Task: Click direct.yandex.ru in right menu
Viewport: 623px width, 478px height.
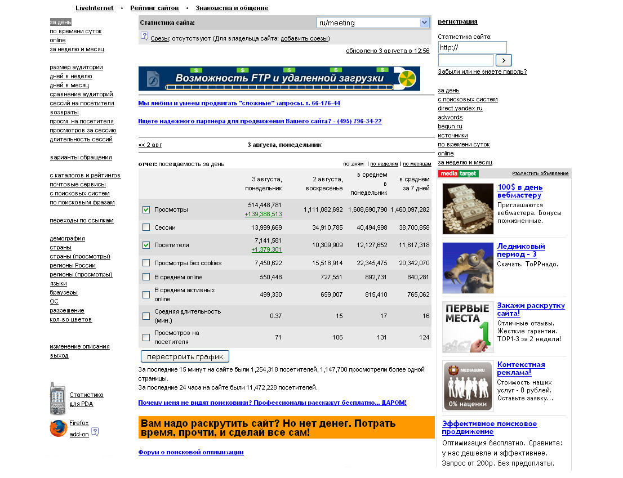Action: tap(460, 108)
